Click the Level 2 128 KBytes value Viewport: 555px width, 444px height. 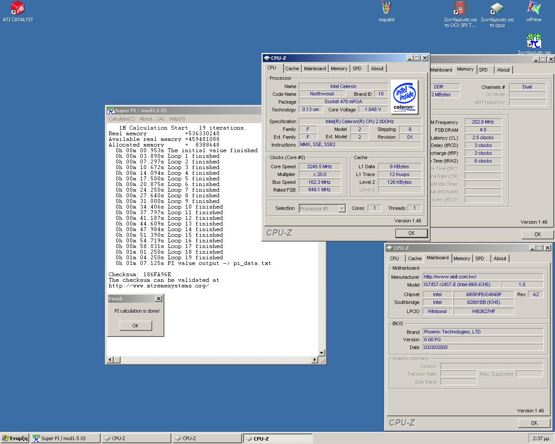coord(399,182)
